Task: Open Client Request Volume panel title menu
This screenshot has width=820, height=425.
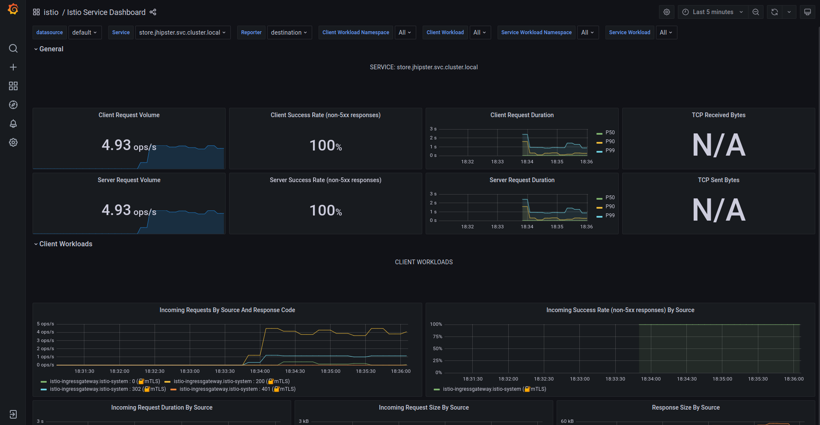Action: (129, 115)
